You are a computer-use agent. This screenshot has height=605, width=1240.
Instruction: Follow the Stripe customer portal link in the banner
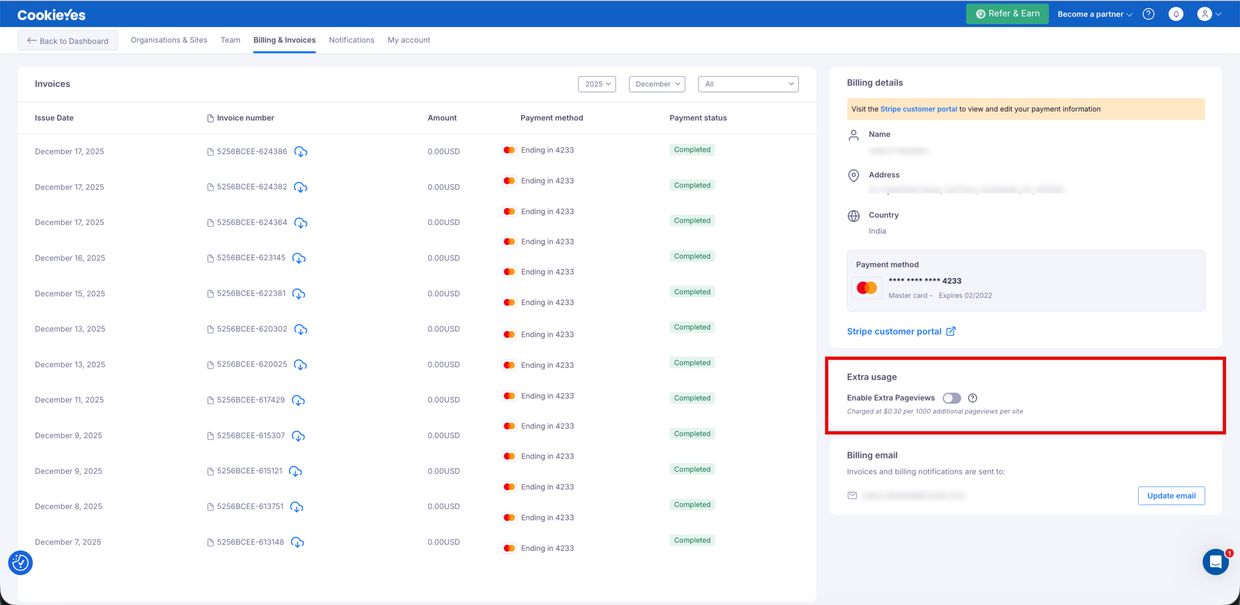pyautogui.click(x=918, y=109)
